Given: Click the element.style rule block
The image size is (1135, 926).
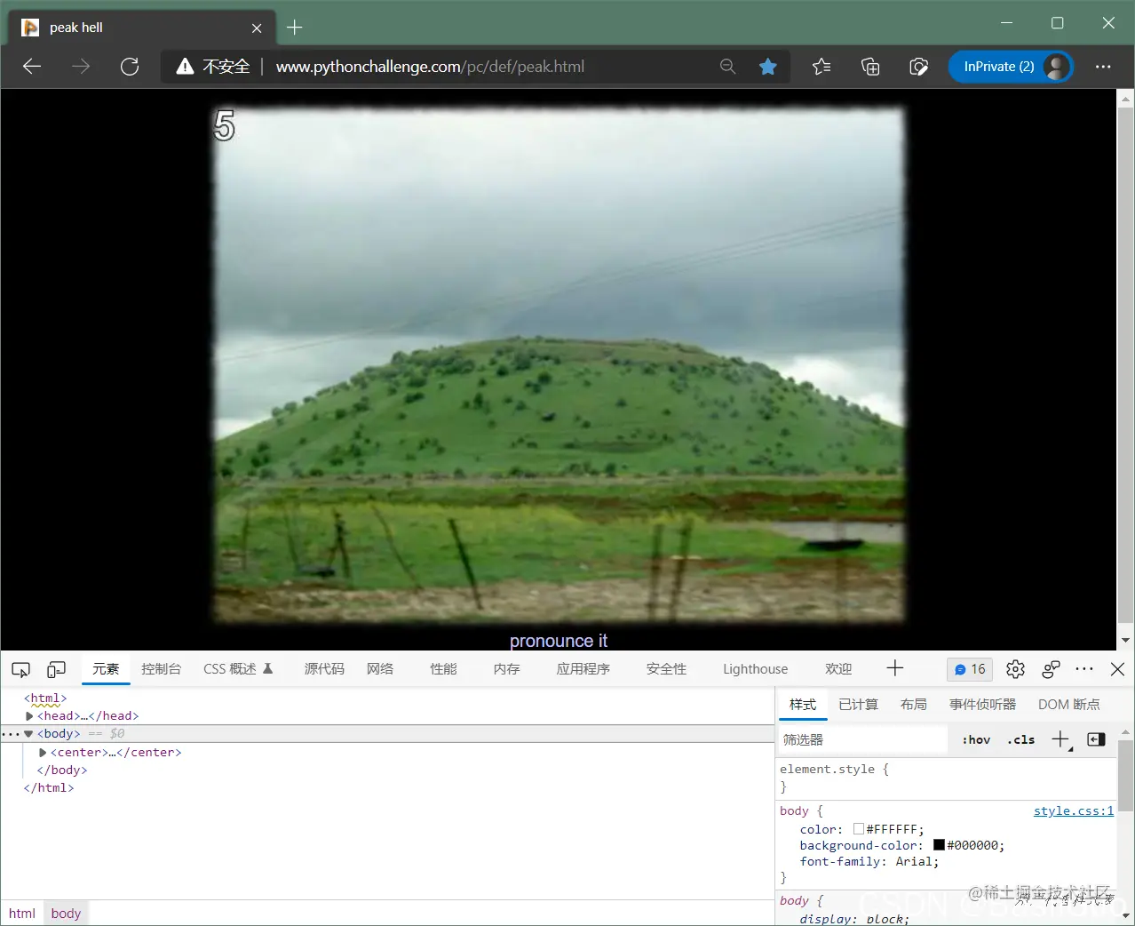Looking at the screenshot, I should coord(947,778).
